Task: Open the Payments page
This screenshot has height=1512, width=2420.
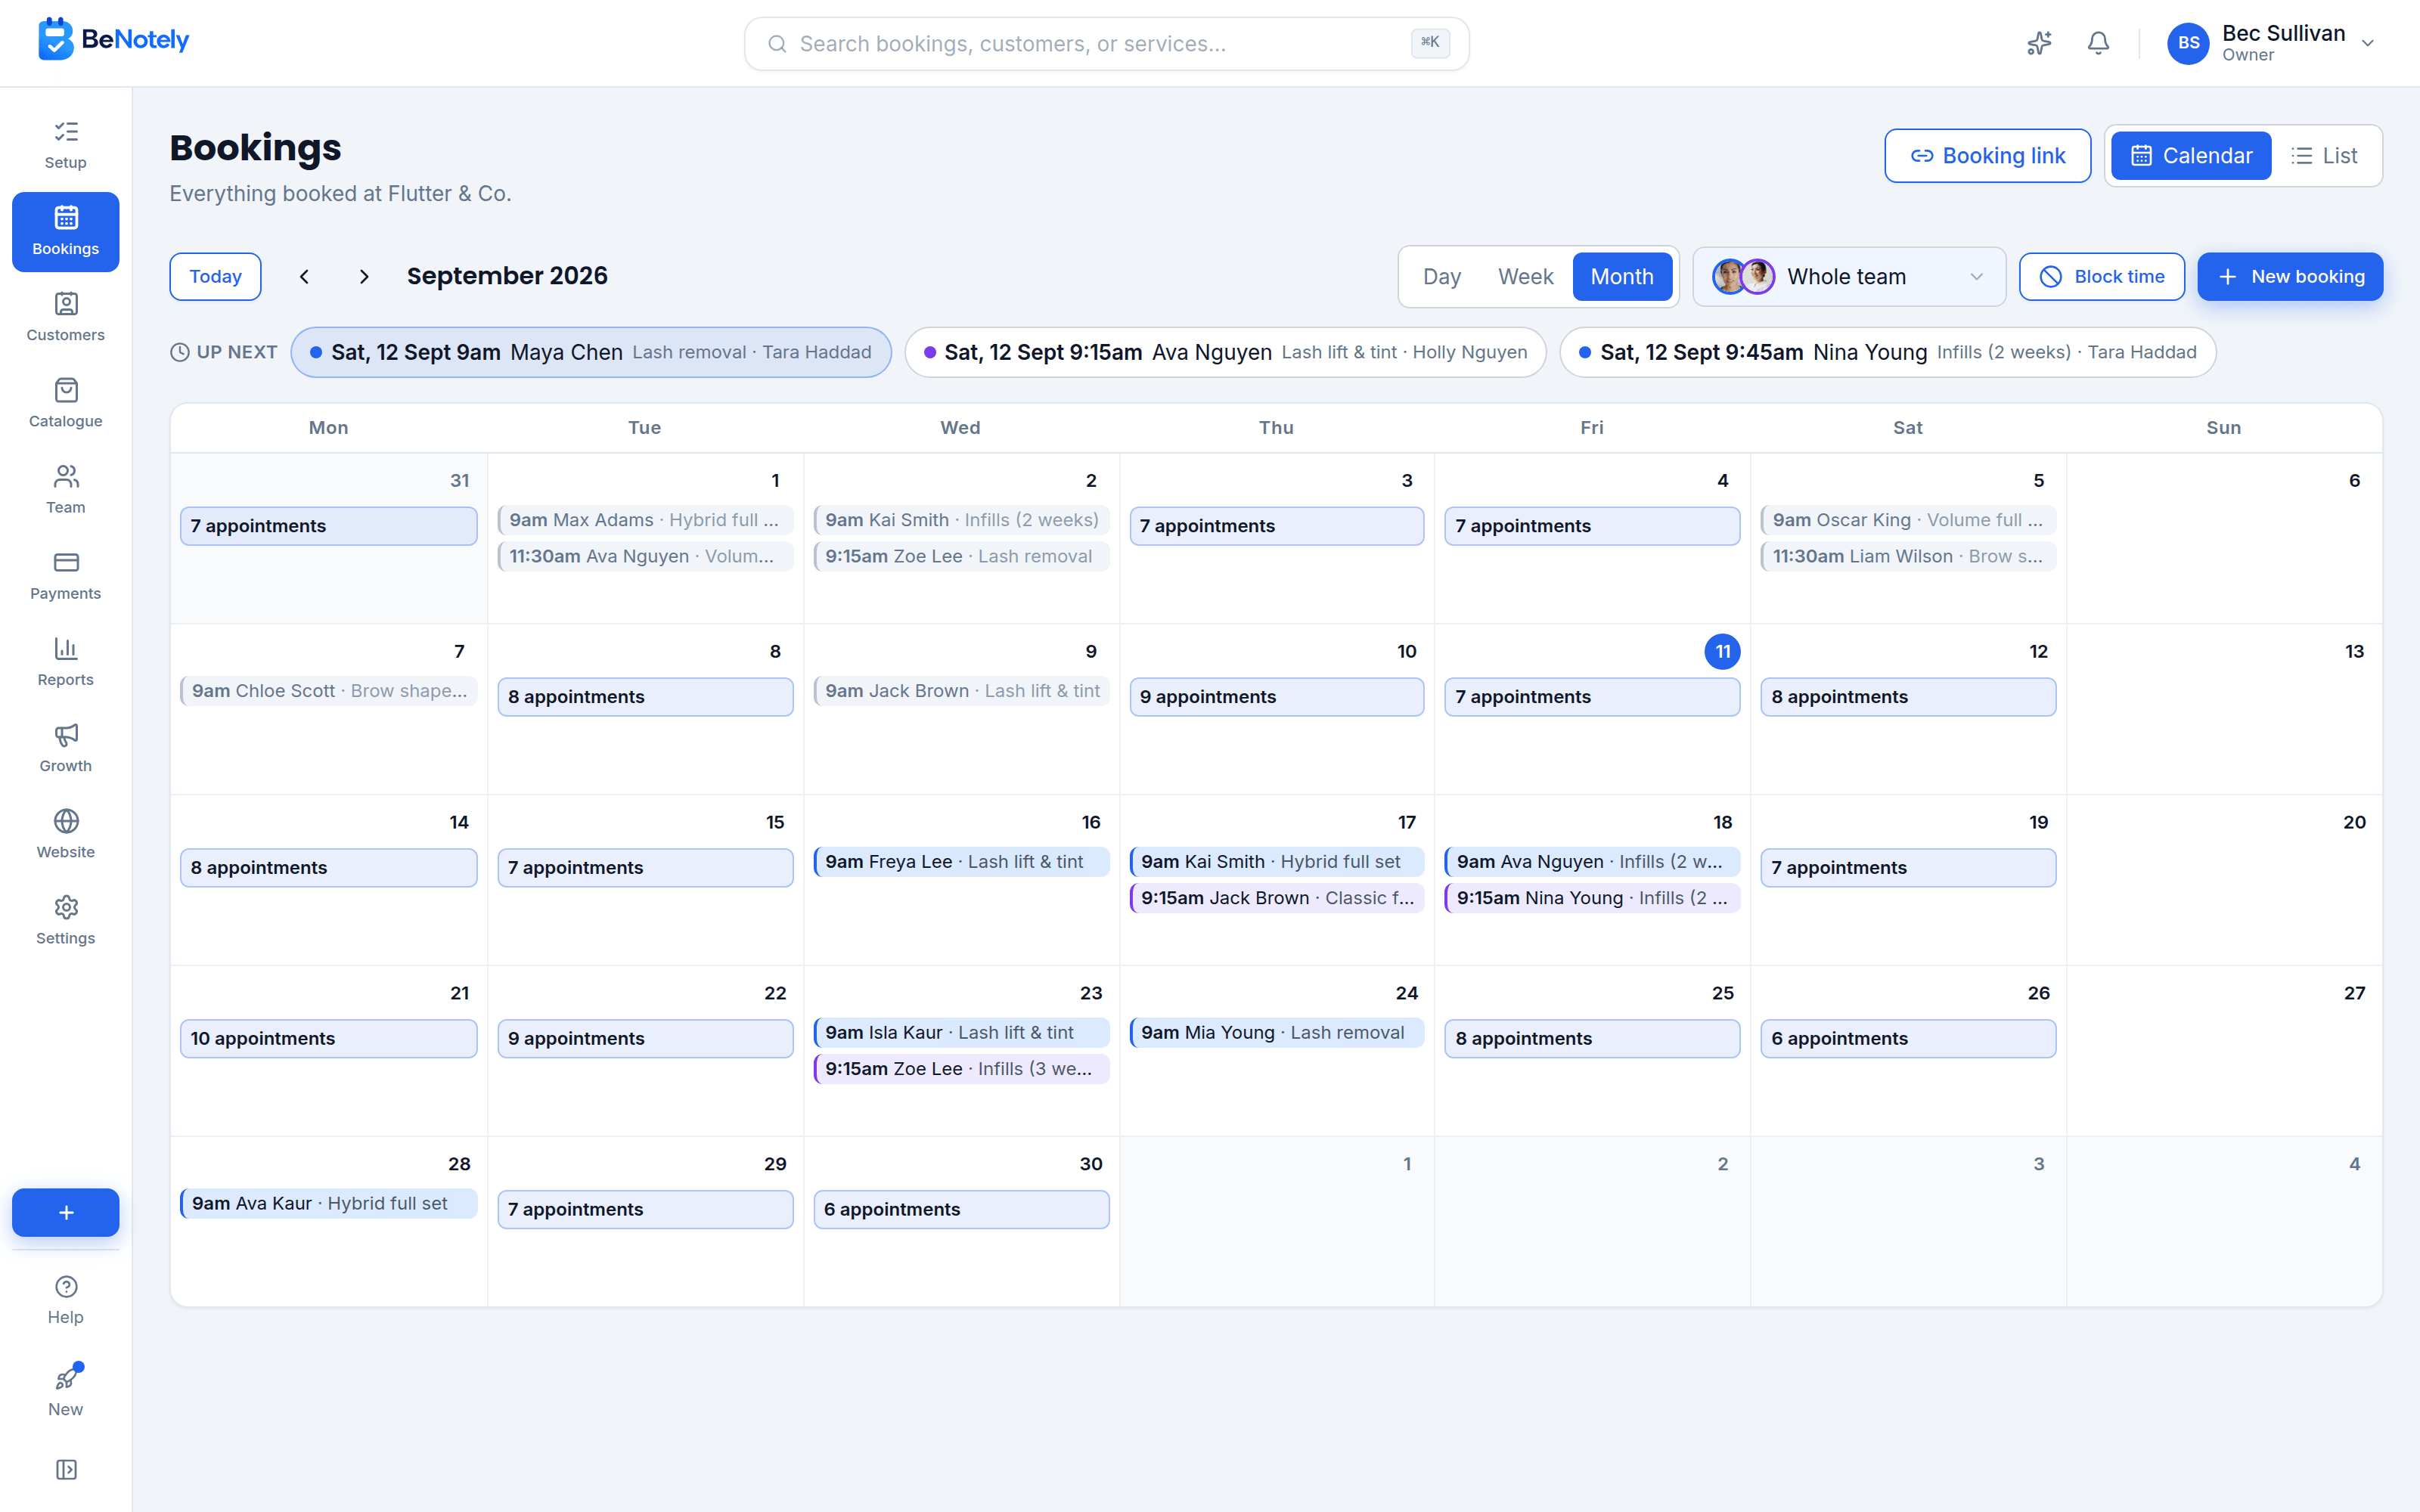Action: (66, 576)
